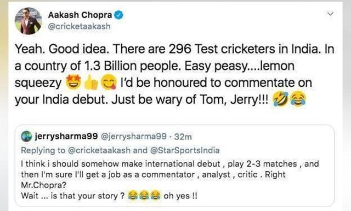Open jerrysharma99's globe avatar

click(x=26, y=136)
